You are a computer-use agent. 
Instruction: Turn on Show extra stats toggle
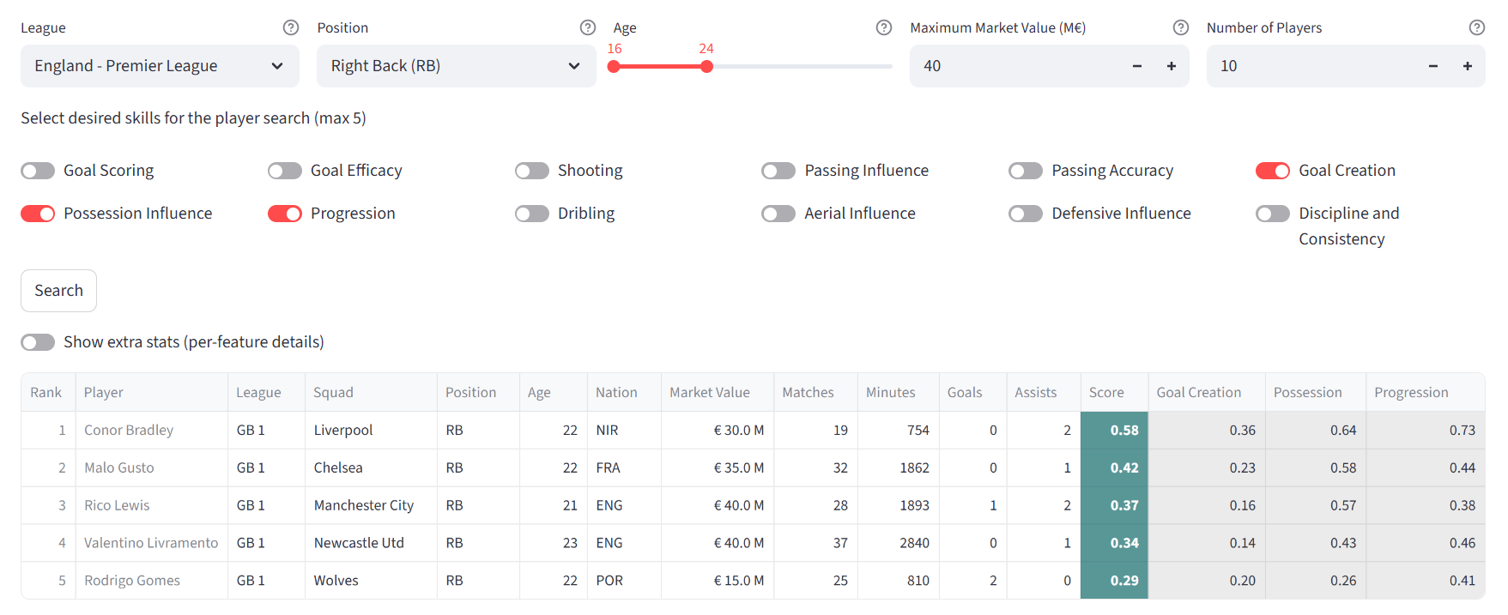click(38, 342)
